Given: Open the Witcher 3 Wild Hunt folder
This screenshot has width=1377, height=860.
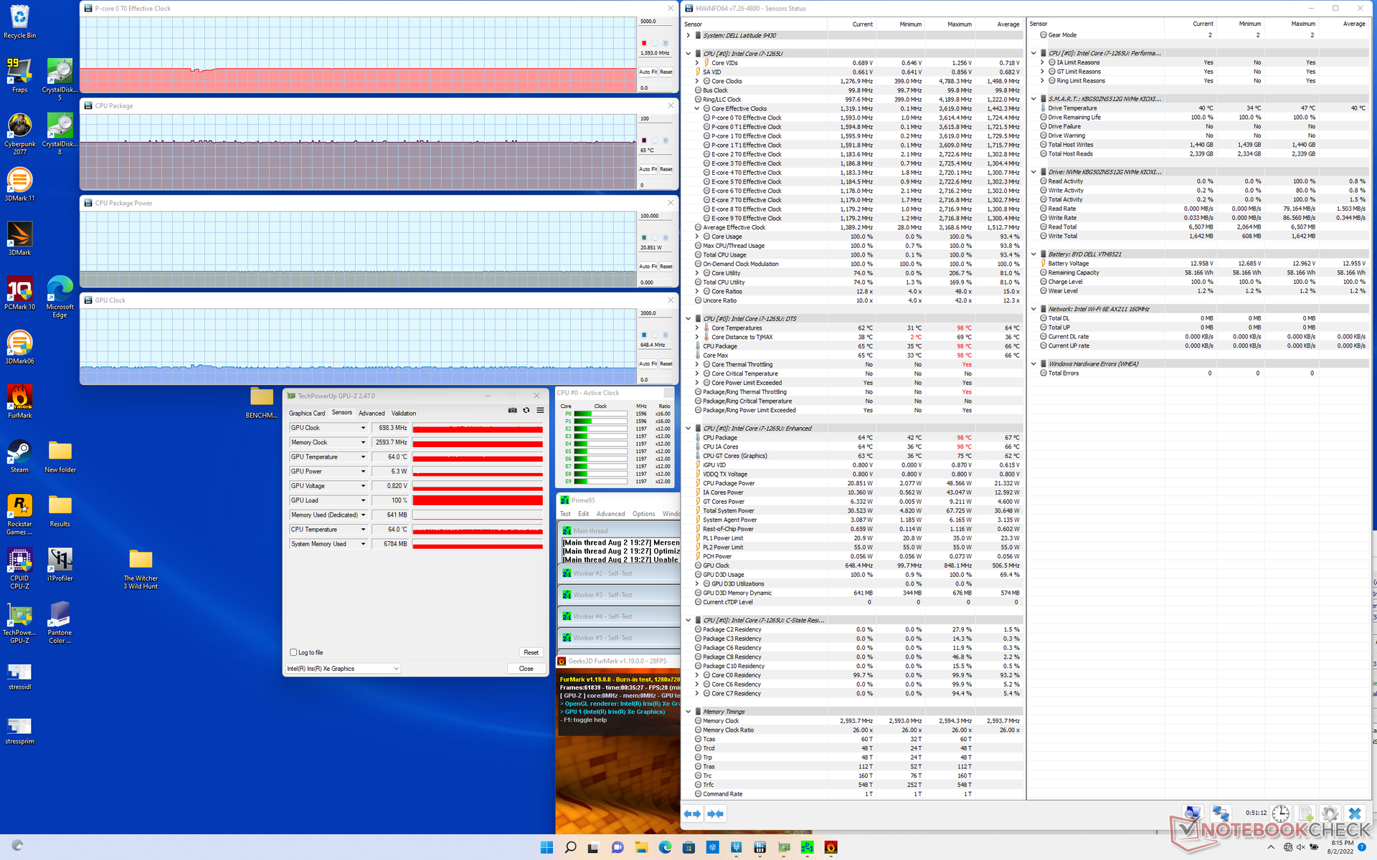Looking at the screenshot, I should pyautogui.click(x=141, y=568).
